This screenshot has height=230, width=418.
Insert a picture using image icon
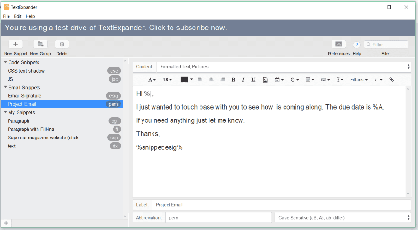(266, 80)
